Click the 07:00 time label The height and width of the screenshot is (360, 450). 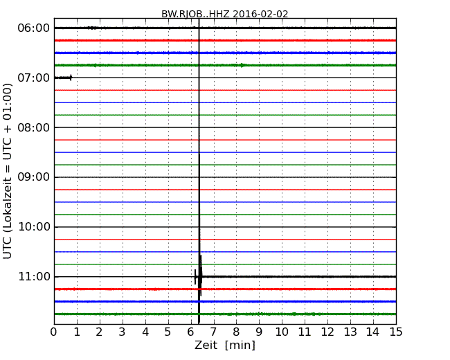[x=34, y=78]
